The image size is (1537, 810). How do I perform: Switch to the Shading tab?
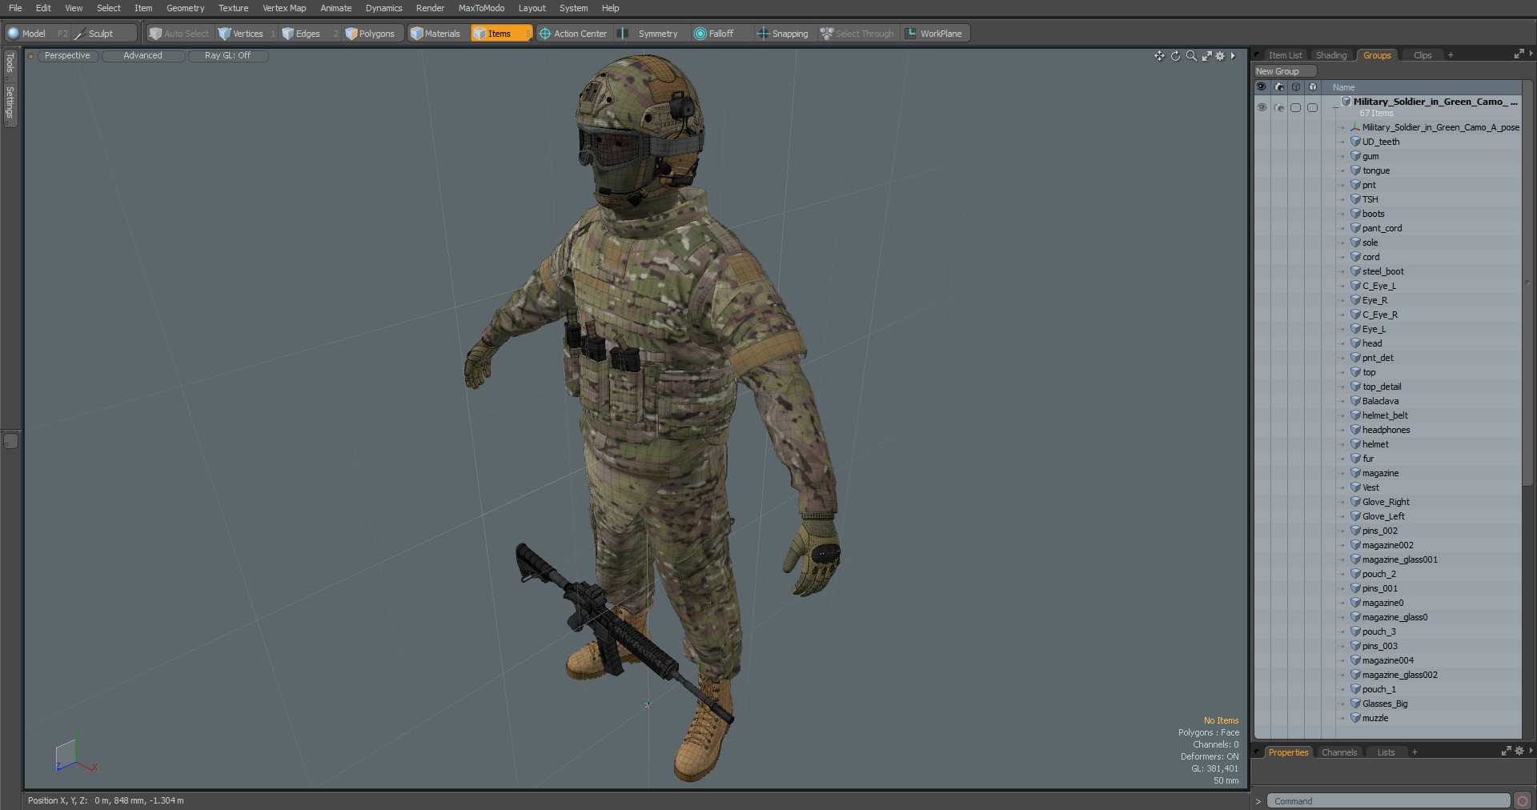coord(1331,55)
